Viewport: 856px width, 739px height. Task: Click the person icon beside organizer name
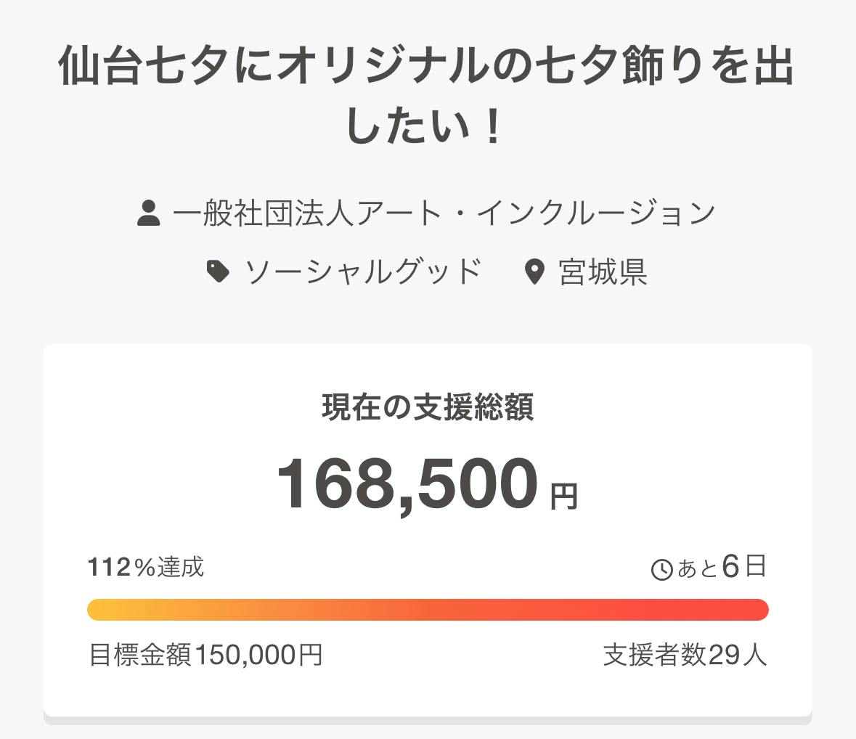149,214
